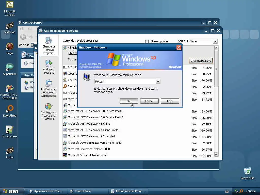Click the 176.00MB size value
This screenshot has width=260, height=195.
[x=206, y=80]
